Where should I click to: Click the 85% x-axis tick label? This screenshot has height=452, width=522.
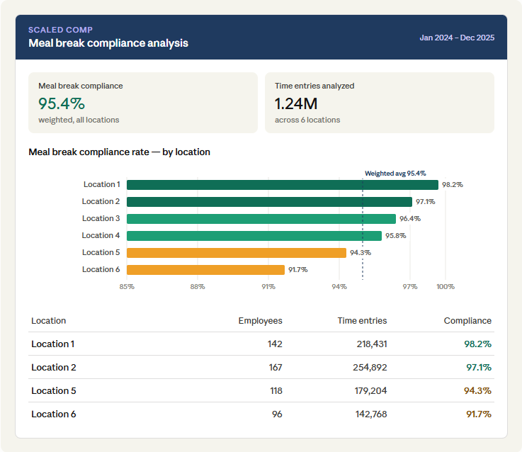127,286
